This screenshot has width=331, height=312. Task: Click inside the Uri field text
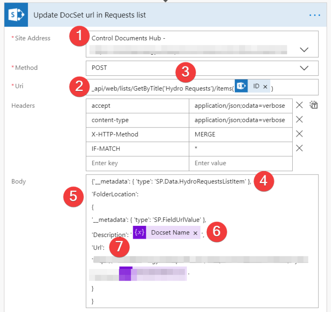point(162,88)
